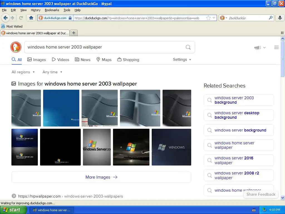This screenshot has width=285, height=214.
Task: Switch to the Images results tab
Action: coord(36,60)
